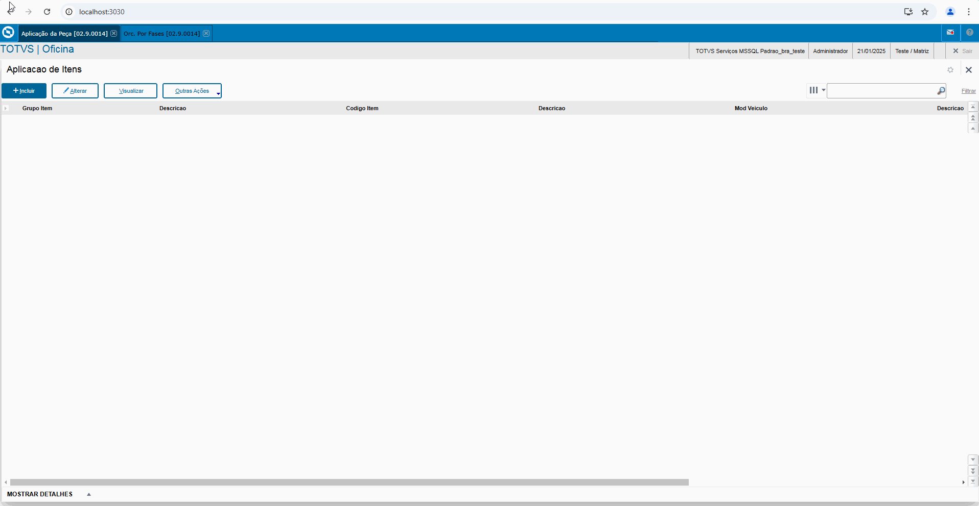
Task: Click the Alterar button
Action: (75, 91)
